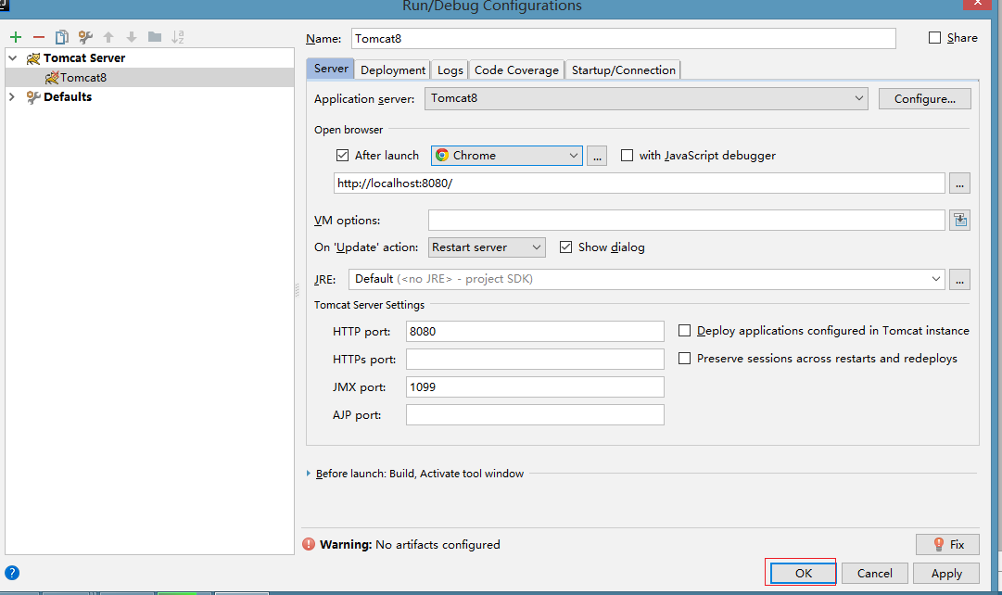Click the green plus Add Configuration icon
This screenshot has height=595, width=1002.
point(15,37)
